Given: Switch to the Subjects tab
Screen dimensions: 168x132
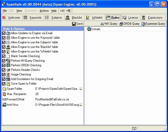Looking at the screenshot, I should 54,17.
